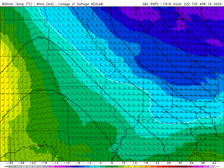Click the 1470 height contour label
Viewport: 224px width, 168px height.
(x=195, y=153)
